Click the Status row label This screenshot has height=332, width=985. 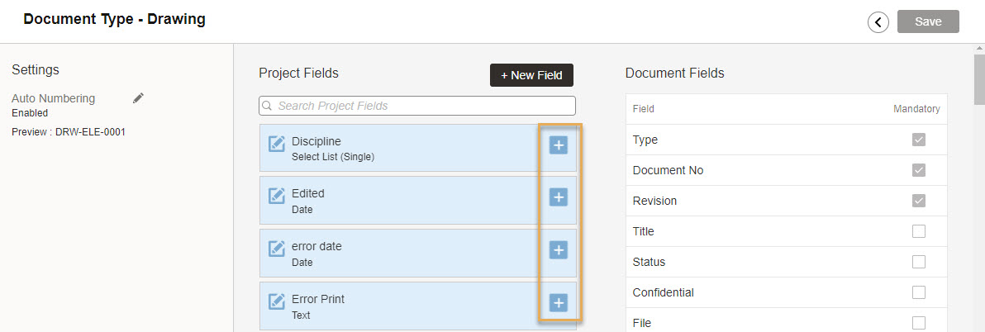pyautogui.click(x=649, y=262)
